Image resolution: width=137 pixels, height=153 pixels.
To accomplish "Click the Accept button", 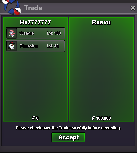I will click(x=68, y=137).
